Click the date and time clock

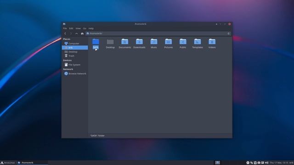click(279, 163)
